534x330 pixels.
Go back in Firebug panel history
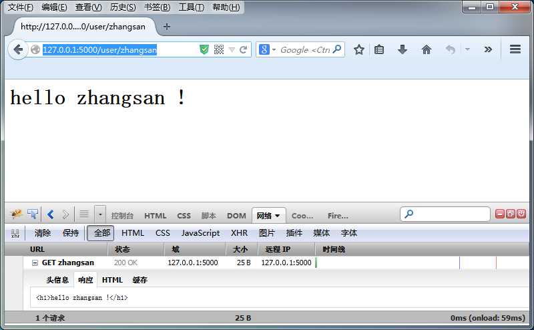(51, 214)
